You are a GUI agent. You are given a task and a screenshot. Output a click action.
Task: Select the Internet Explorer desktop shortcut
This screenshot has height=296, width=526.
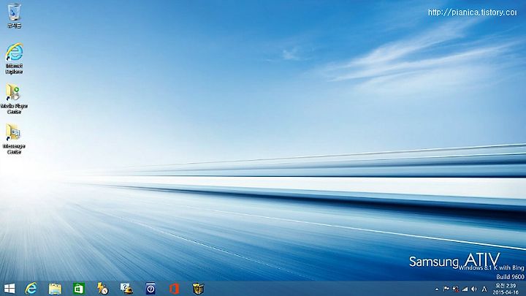(x=14, y=58)
